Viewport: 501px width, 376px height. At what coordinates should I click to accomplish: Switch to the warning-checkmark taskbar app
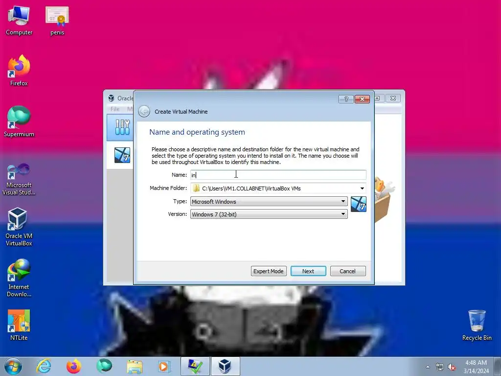[x=195, y=366]
